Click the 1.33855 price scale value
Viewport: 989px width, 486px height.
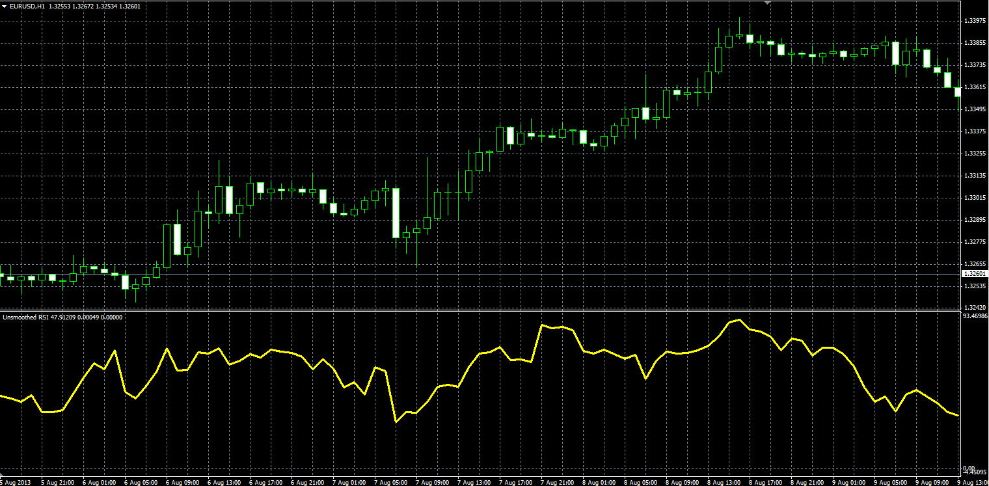tap(974, 43)
